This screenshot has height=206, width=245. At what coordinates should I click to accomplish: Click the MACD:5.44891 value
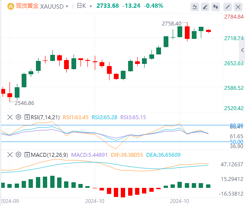[x=89, y=155]
